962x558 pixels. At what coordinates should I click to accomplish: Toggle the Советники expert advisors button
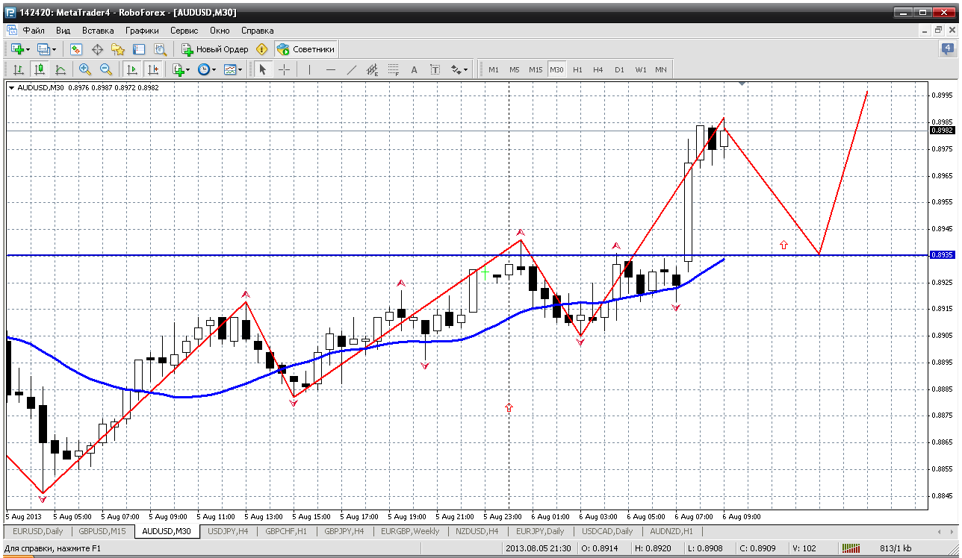pos(306,49)
